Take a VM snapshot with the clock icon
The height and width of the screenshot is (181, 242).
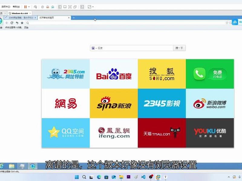click(x=42, y=7)
